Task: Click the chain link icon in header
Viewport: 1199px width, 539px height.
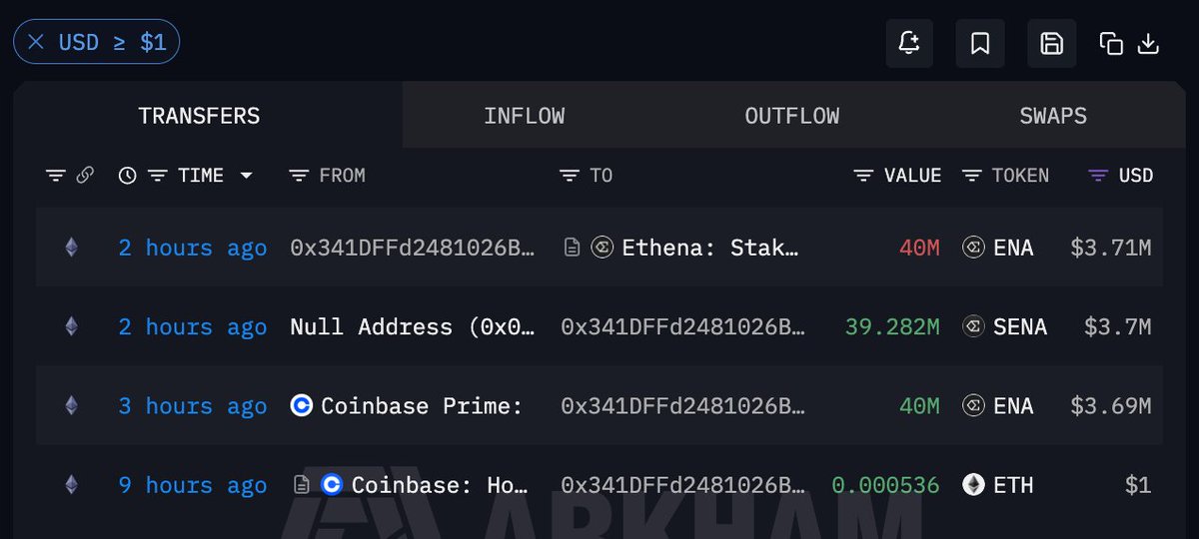Action: click(x=85, y=175)
